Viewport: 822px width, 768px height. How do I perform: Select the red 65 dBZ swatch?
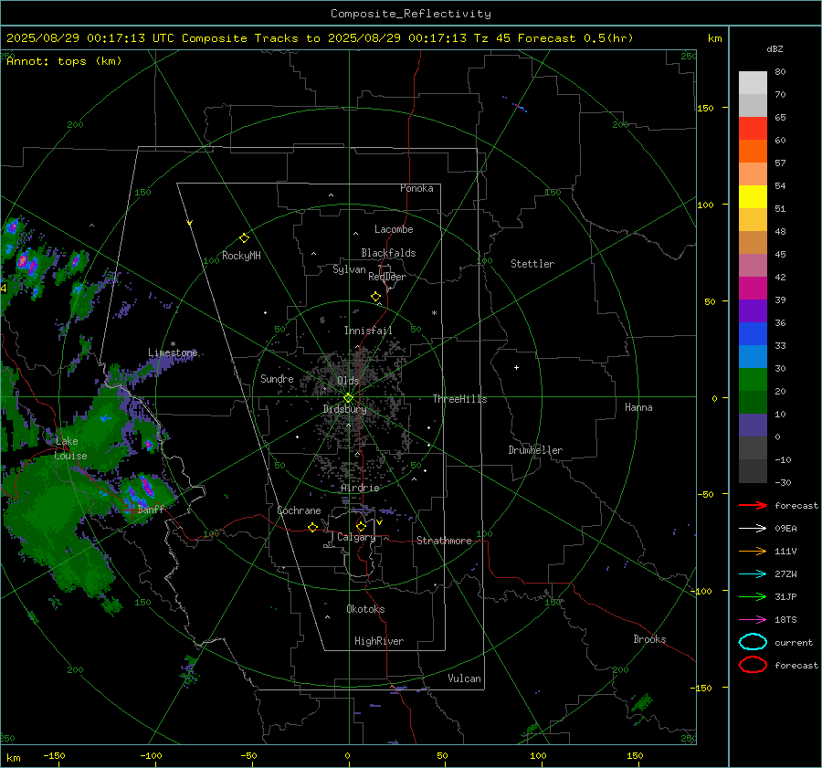coord(753,128)
